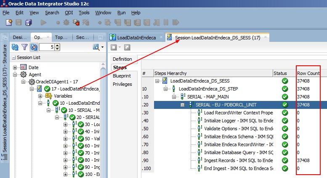
Task: Expand the Variables tree node
Action: point(41,96)
